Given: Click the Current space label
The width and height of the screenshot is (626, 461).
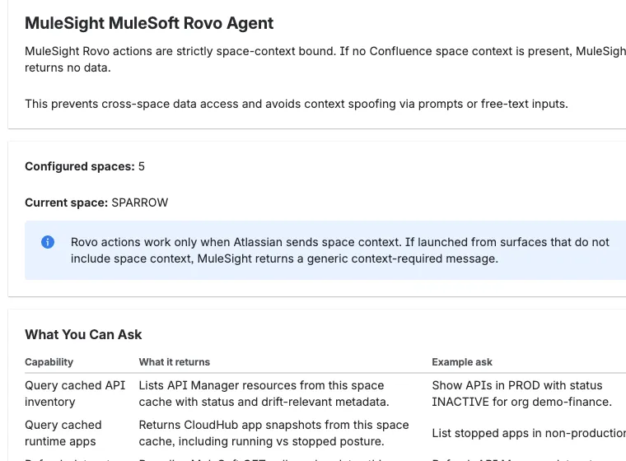Looking at the screenshot, I should pos(66,203).
